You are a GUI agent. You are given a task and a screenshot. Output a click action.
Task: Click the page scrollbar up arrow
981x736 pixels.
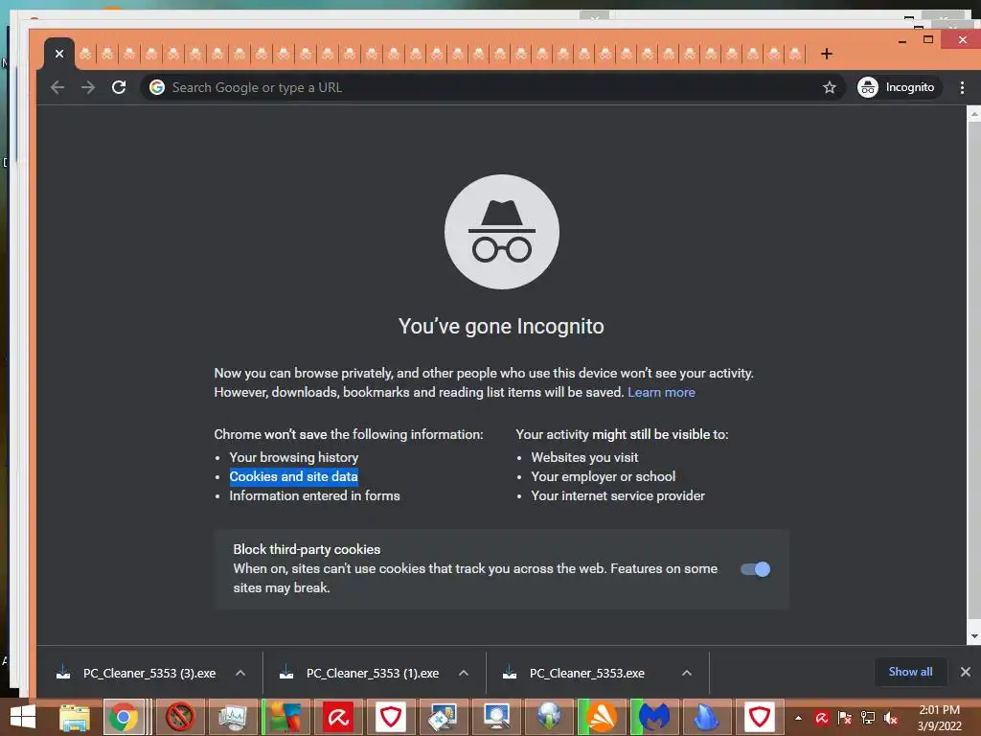point(974,115)
